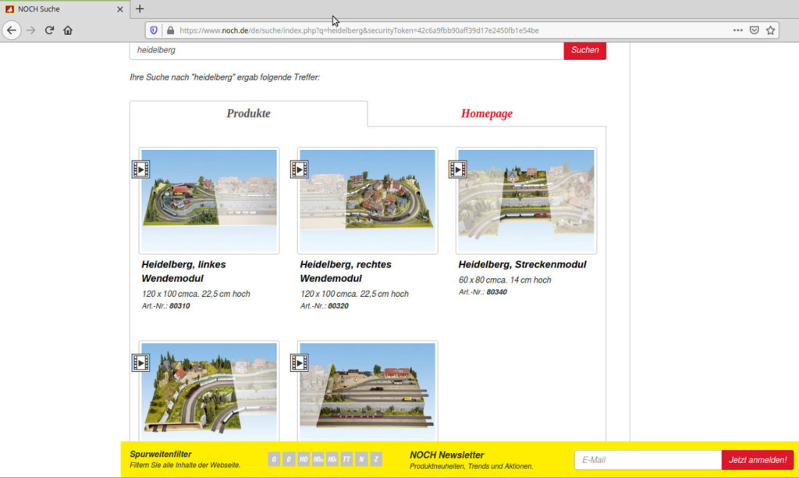Open page actions three-dots menu
Screen dimensions: 799x478
coord(737,30)
